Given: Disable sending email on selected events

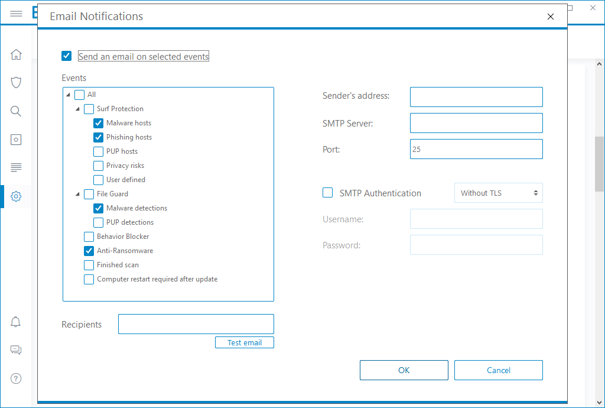Looking at the screenshot, I should pos(66,56).
